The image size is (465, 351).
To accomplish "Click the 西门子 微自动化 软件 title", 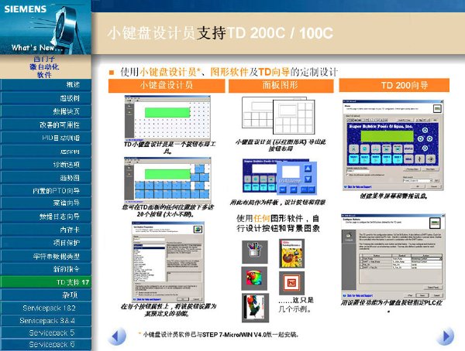I will 44,67.
